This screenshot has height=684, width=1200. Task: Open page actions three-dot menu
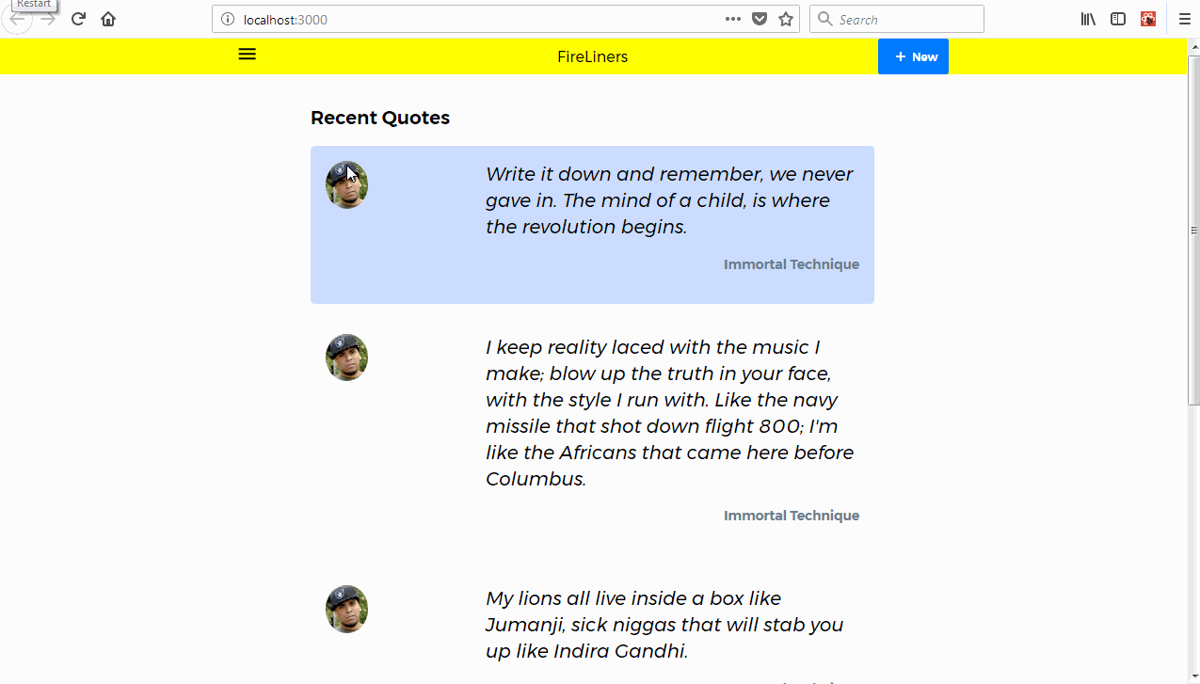tap(733, 19)
